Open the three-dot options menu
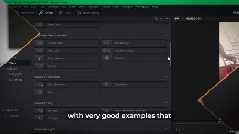Image resolution: width=239 pixels, height=134 pixels. tap(168, 19)
